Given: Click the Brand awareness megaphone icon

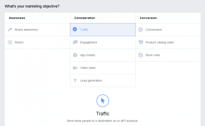Looking at the screenshot, I should coord(10,30).
